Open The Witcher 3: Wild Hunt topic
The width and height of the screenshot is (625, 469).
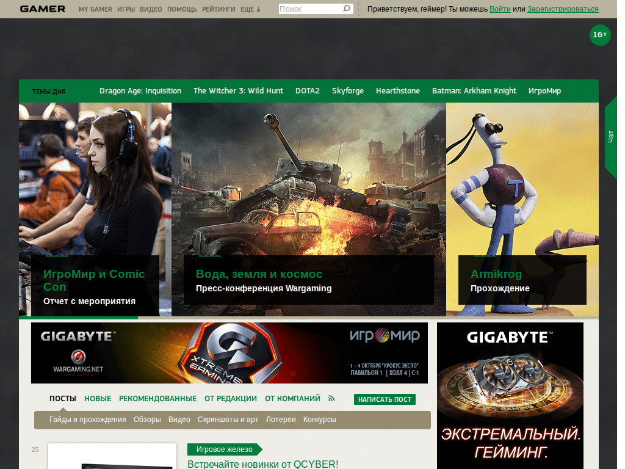point(239,91)
